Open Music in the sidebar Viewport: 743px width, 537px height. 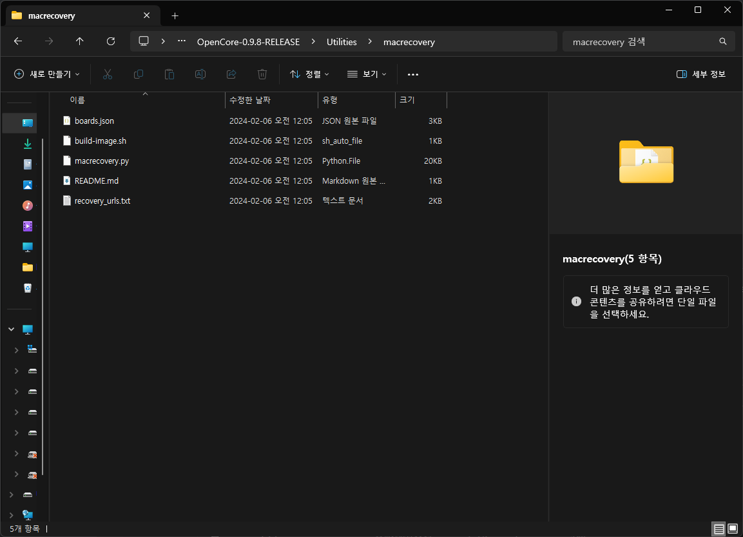point(28,206)
